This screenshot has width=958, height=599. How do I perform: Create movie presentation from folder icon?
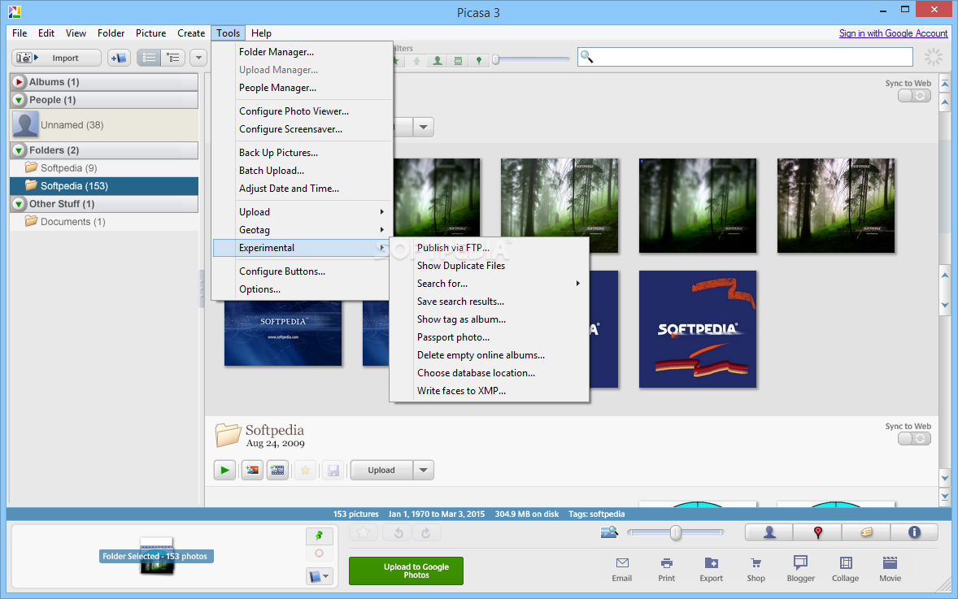coord(277,470)
